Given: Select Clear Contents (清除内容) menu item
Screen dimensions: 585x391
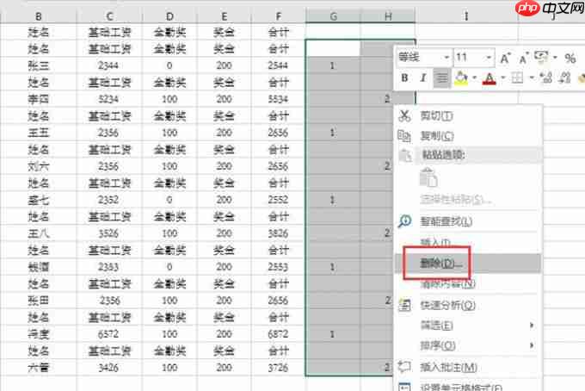Looking at the screenshot, I should point(469,284).
